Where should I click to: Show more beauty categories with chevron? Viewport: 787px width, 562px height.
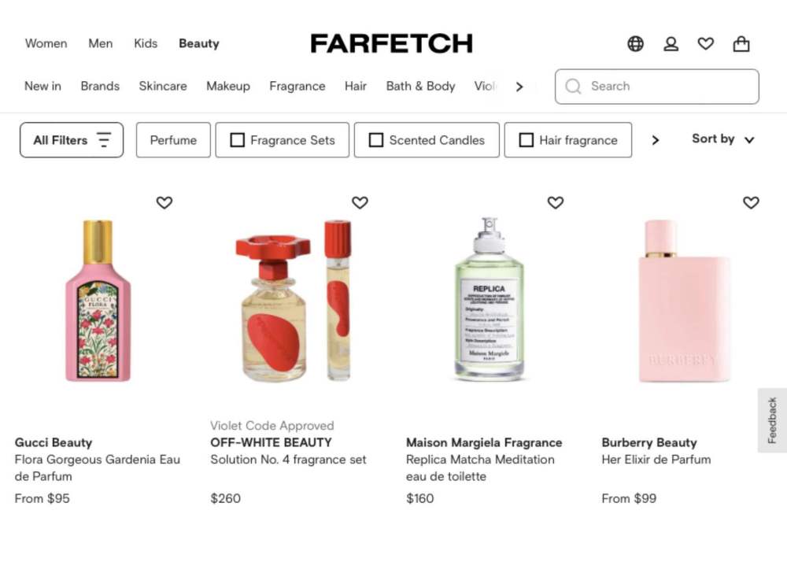click(x=519, y=87)
